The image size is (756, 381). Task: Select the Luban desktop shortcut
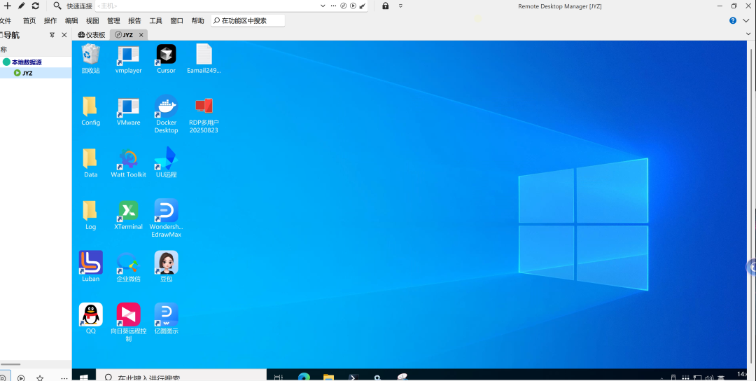[90, 266]
